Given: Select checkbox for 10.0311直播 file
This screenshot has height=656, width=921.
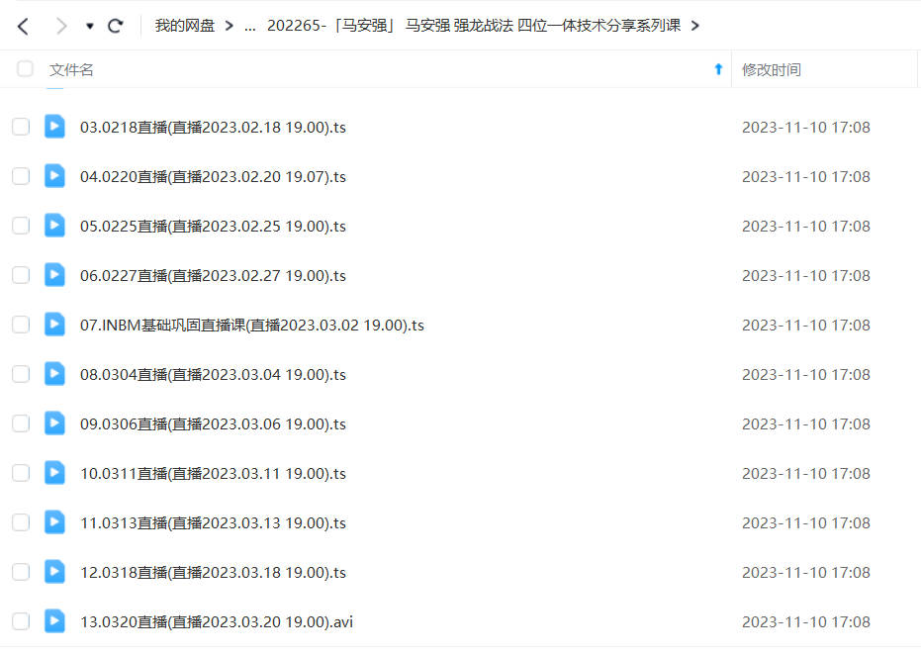Looking at the screenshot, I should point(21,473).
